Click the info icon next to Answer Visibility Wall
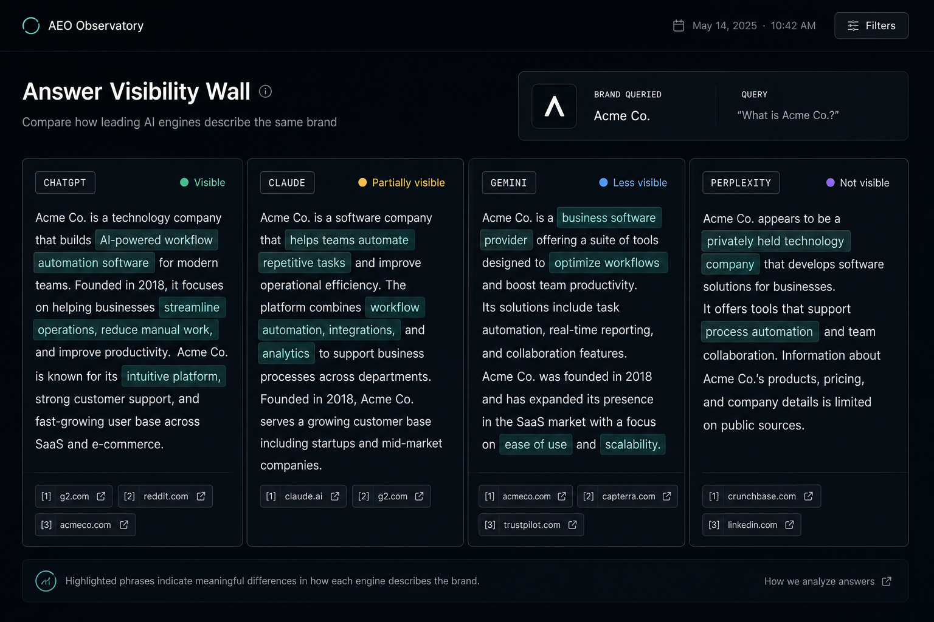This screenshot has width=934, height=622. tap(265, 91)
